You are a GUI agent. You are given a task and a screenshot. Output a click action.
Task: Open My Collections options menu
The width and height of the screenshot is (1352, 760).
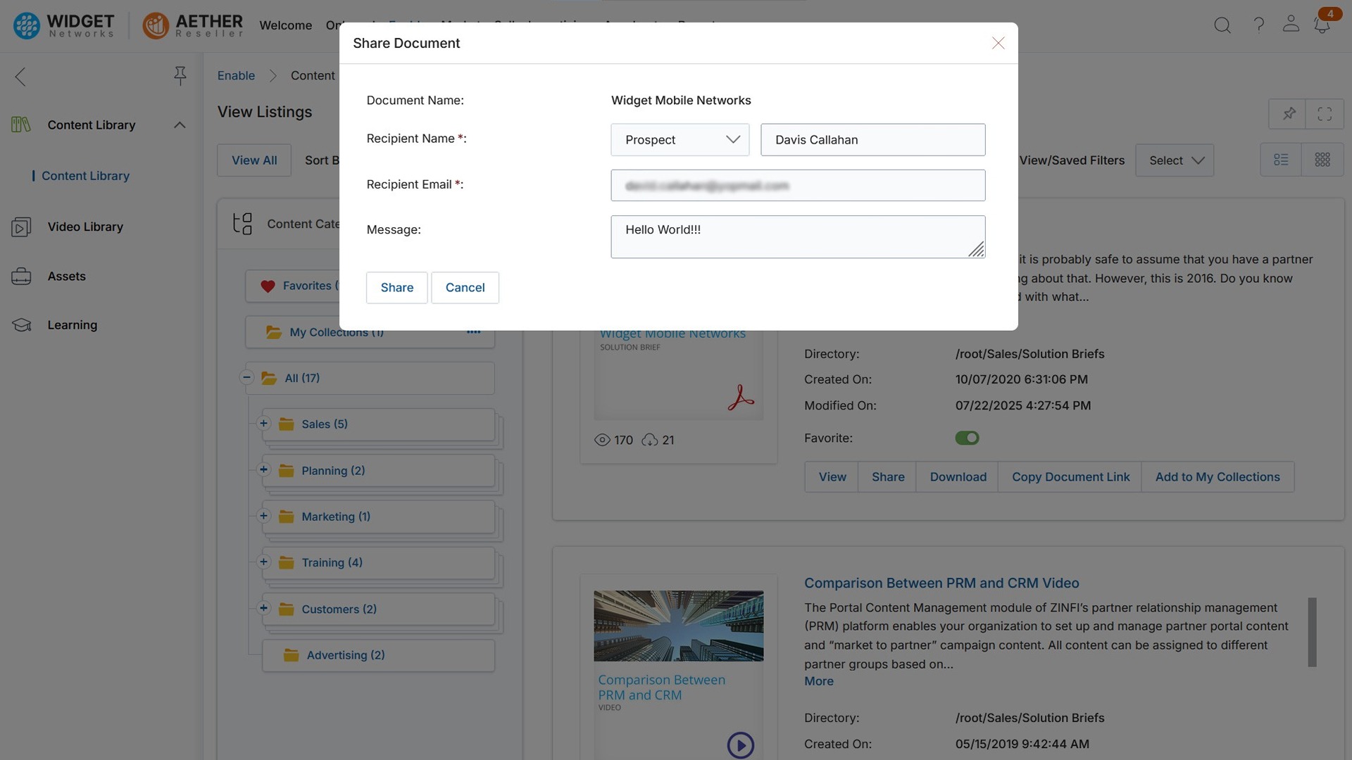(475, 331)
